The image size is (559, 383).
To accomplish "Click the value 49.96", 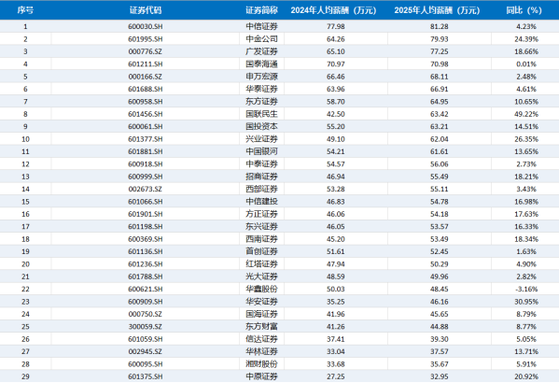I will click(440, 277).
